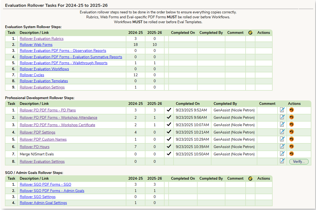Click the checkmark for PD Plans row

click(x=169, y=110)
